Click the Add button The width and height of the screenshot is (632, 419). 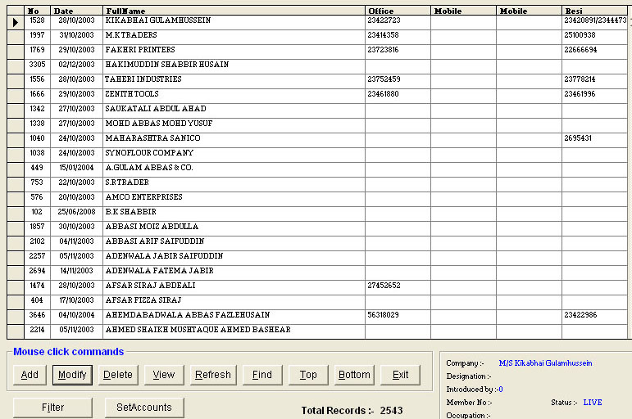click(x=30, y=375)
